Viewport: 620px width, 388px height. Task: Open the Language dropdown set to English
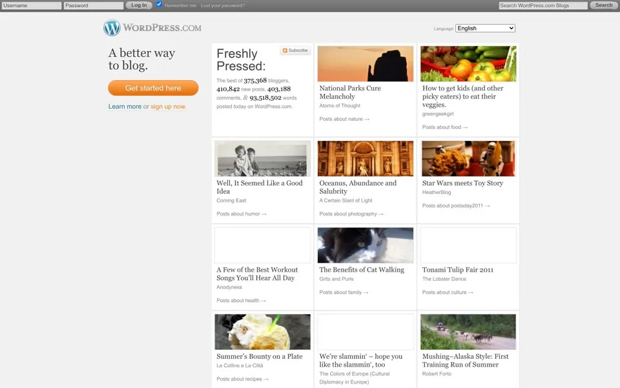(x=485, y=28)
